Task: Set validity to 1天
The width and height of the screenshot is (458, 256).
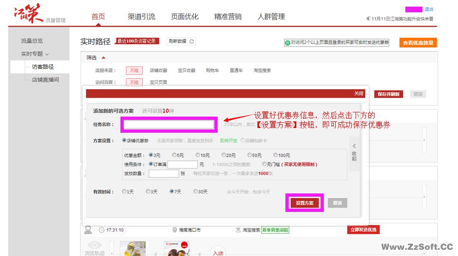Action: click(124, 192)
